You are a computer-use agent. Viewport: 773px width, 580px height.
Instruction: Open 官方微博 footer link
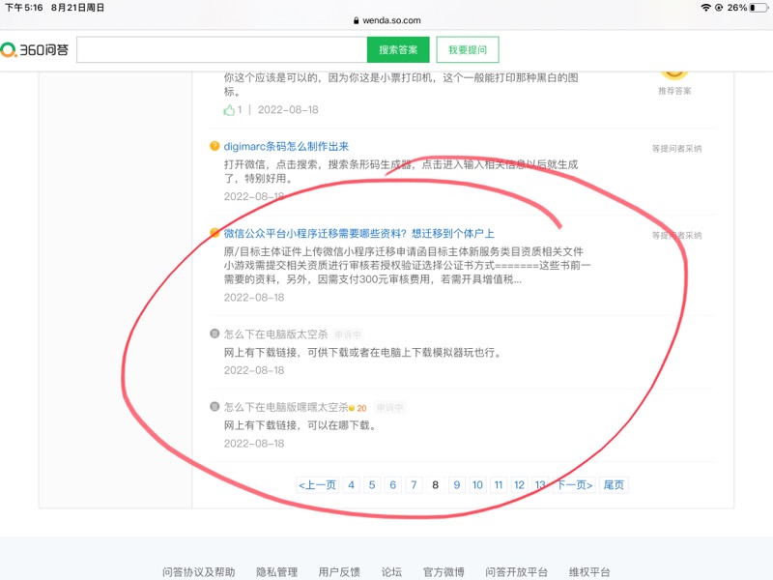(x=444, y=572)
